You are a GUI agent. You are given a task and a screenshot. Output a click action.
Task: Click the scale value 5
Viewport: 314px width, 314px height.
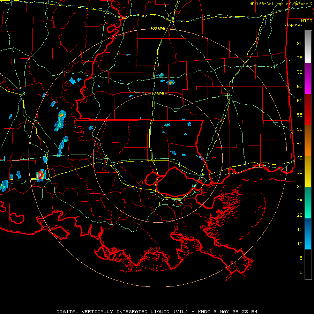pyautogui.click(x=301, y=258)
